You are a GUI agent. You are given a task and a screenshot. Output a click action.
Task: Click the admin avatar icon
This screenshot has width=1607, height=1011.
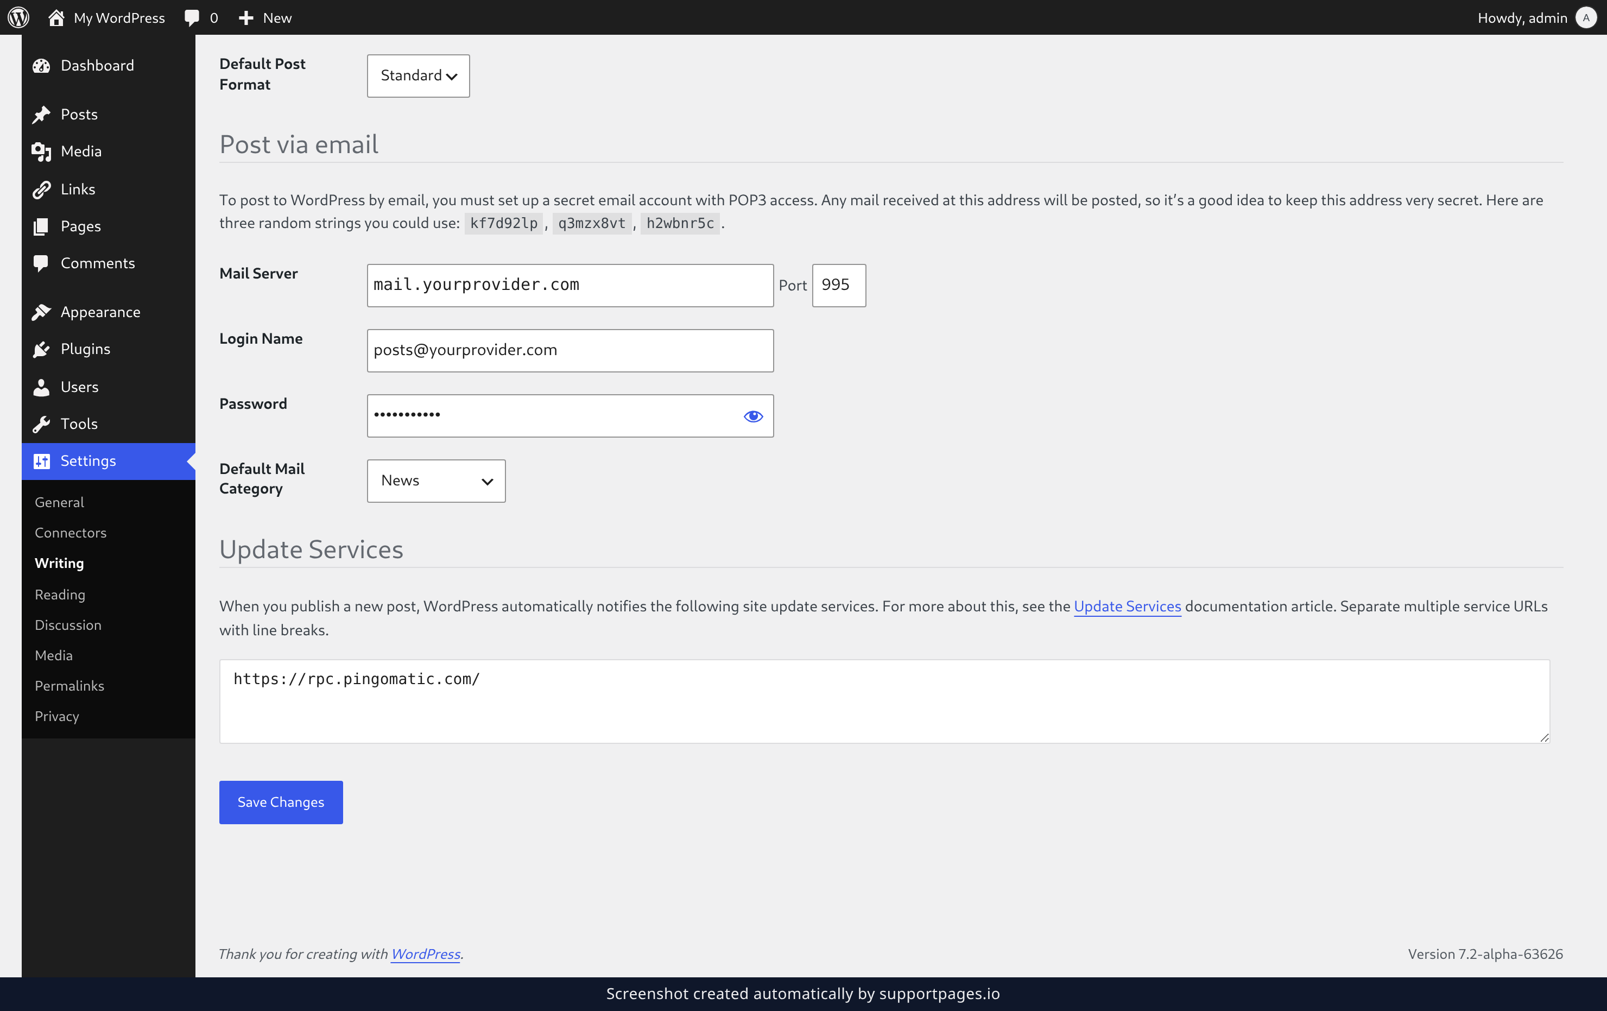coord(1586,17)
